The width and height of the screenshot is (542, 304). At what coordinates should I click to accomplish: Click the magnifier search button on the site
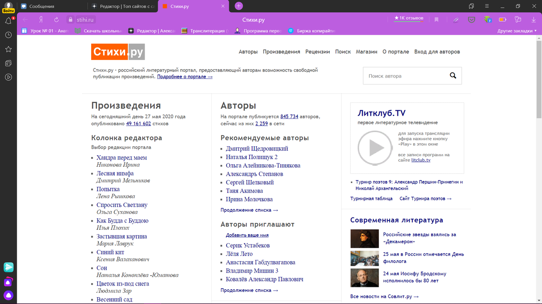pos(453,76)
